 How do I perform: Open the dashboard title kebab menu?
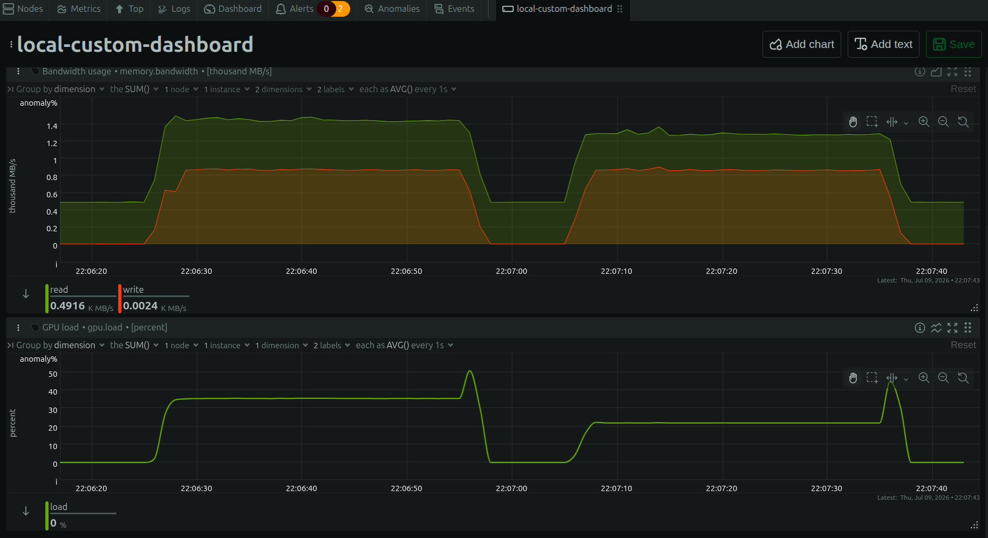(11, 44)
